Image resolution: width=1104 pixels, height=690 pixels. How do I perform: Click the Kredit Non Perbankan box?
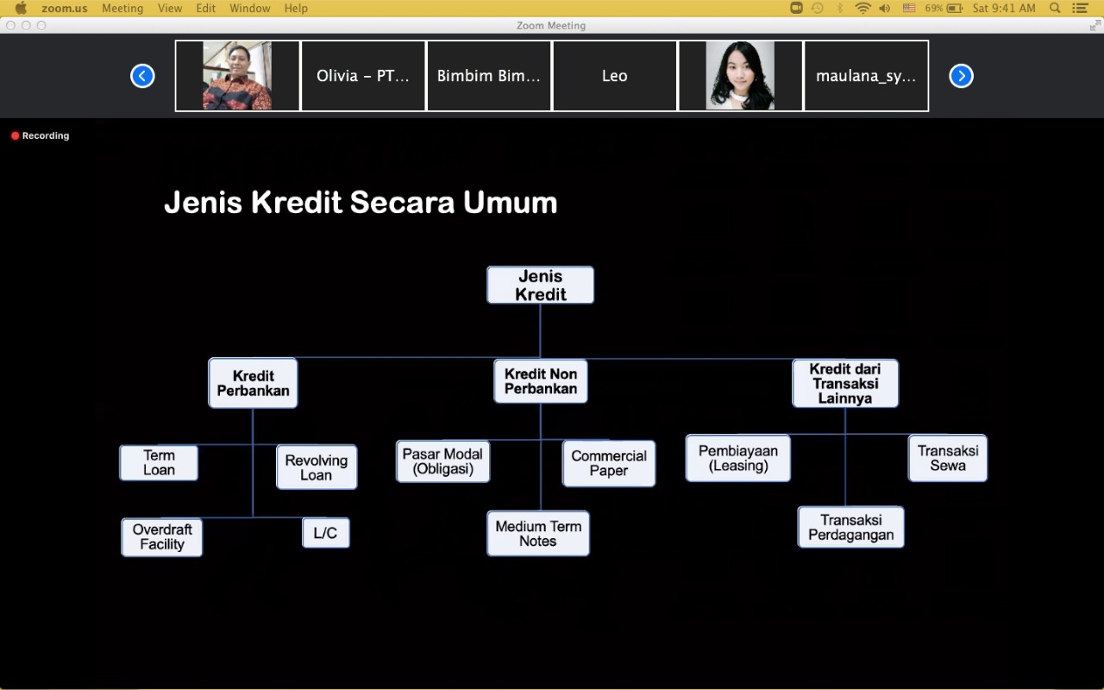coord(541,381)
